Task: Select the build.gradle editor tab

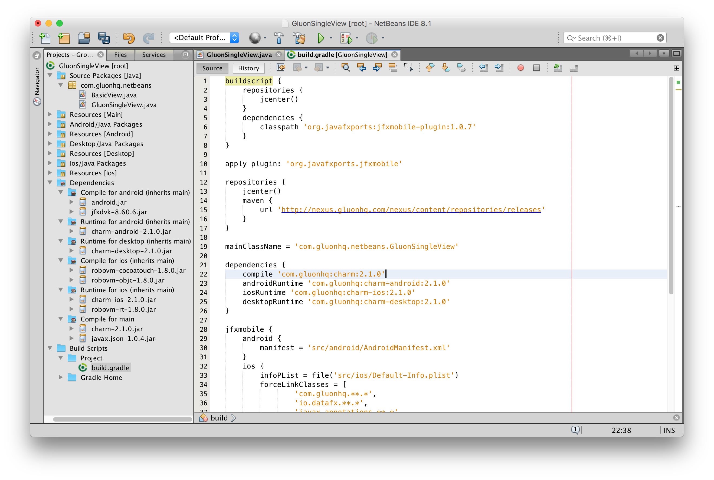Action: (342, 54)
